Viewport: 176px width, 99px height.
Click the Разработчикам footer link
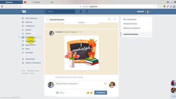pos(33,71)
